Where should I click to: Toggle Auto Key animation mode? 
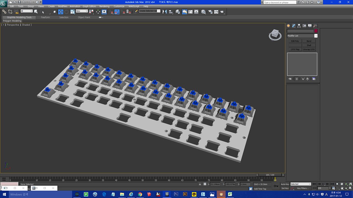click(285, 184)
